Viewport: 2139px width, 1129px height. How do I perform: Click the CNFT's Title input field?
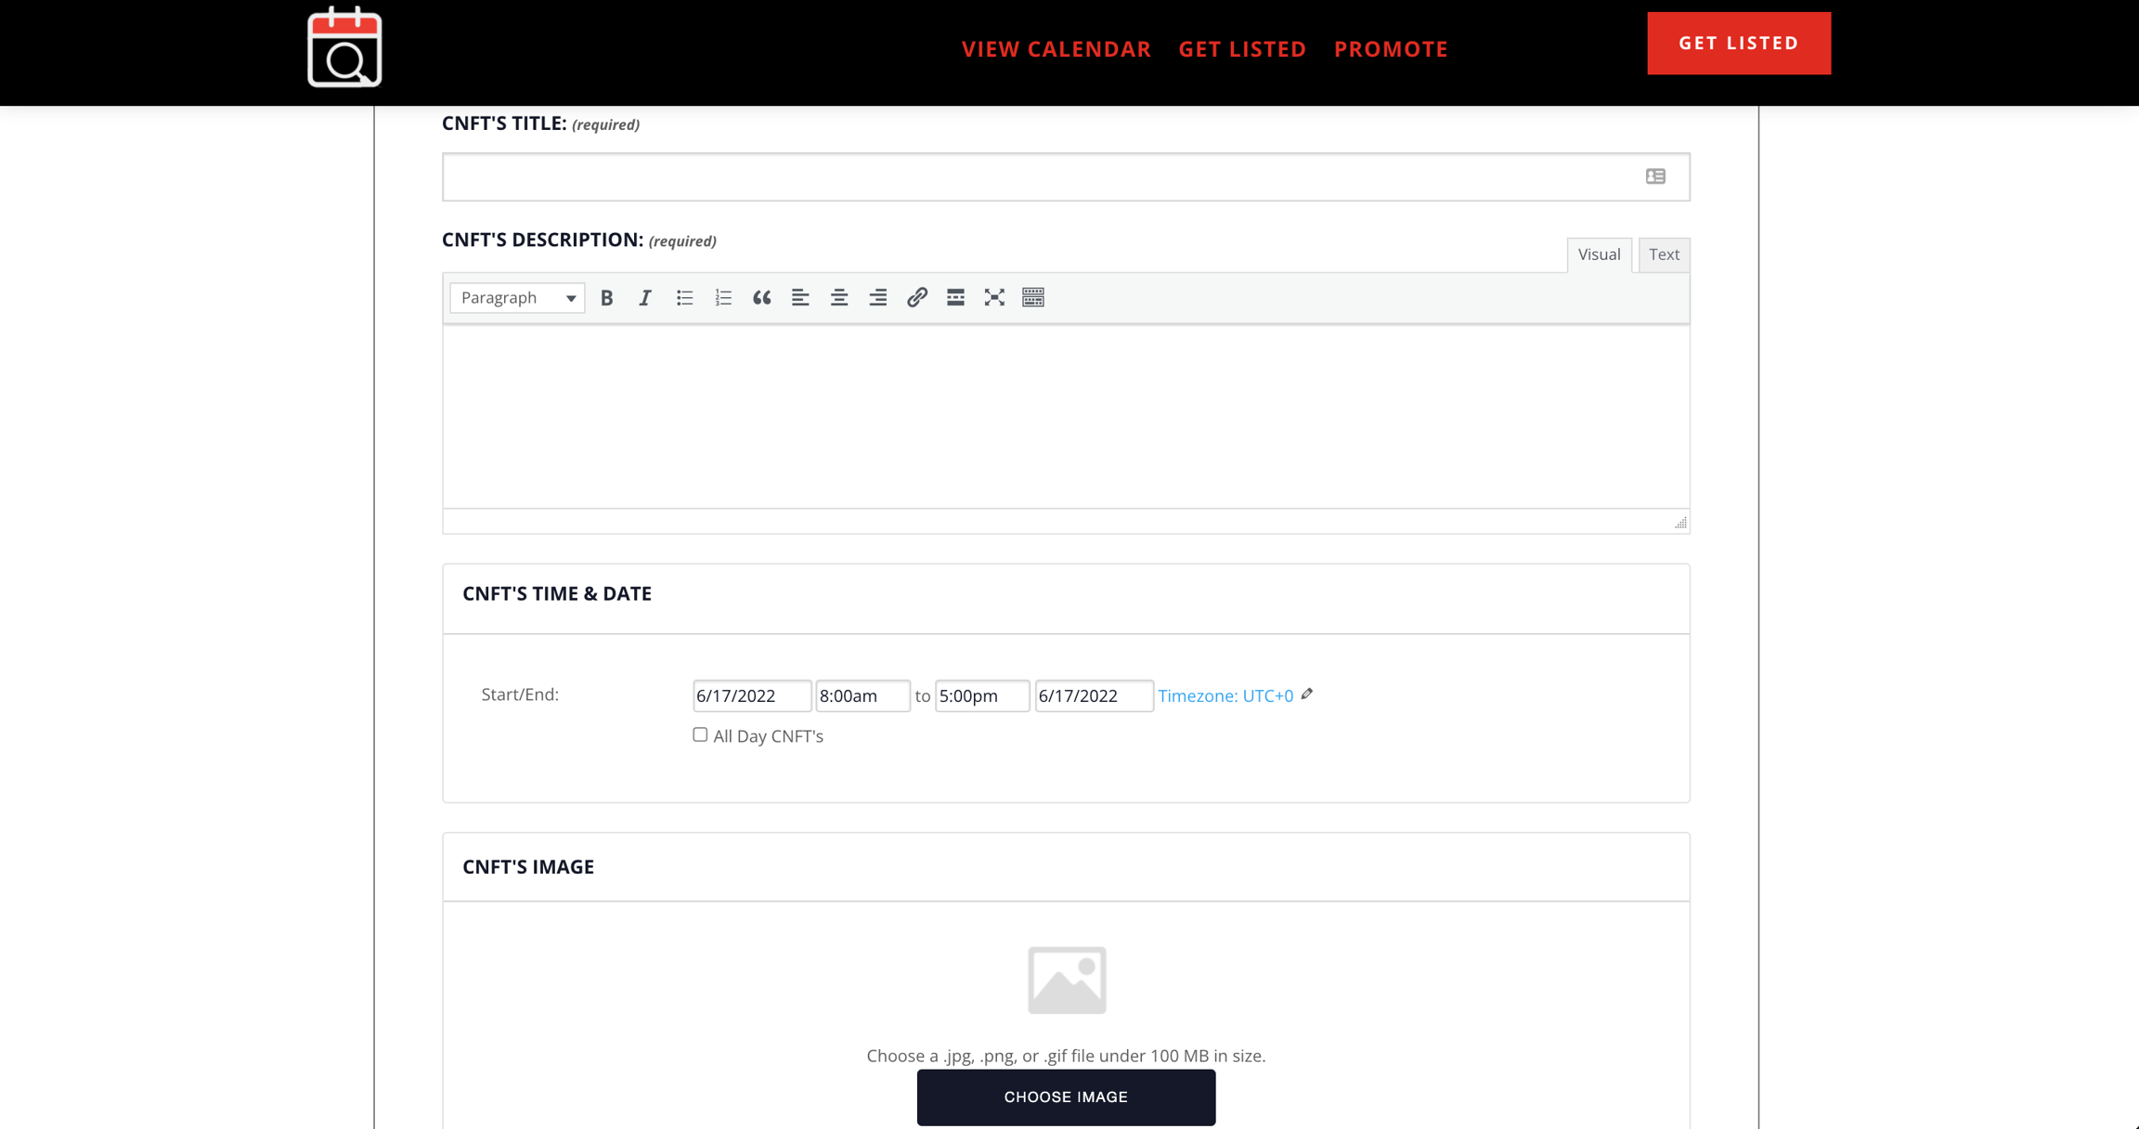point(1040,176)
